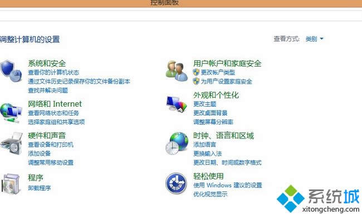Click the arrow next to 类别

coord(321,39)
